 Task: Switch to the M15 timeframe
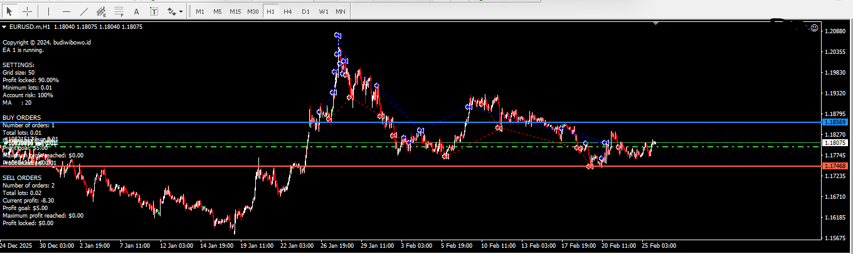(235, 11)
